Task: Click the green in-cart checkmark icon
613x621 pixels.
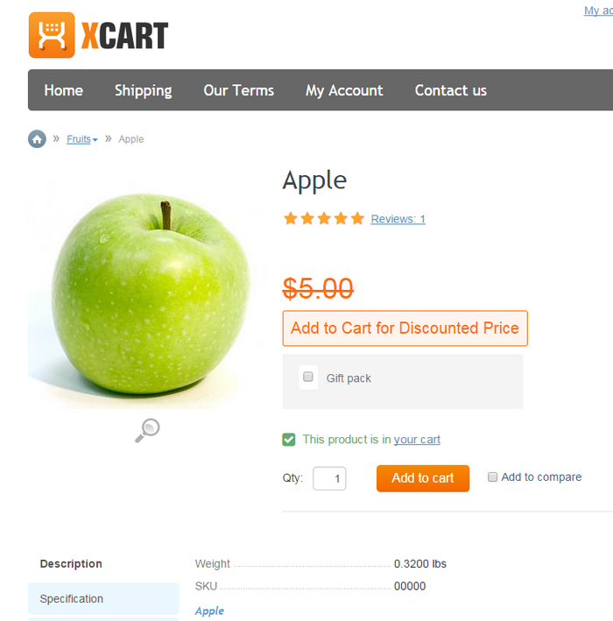Action: click(289, 440)
